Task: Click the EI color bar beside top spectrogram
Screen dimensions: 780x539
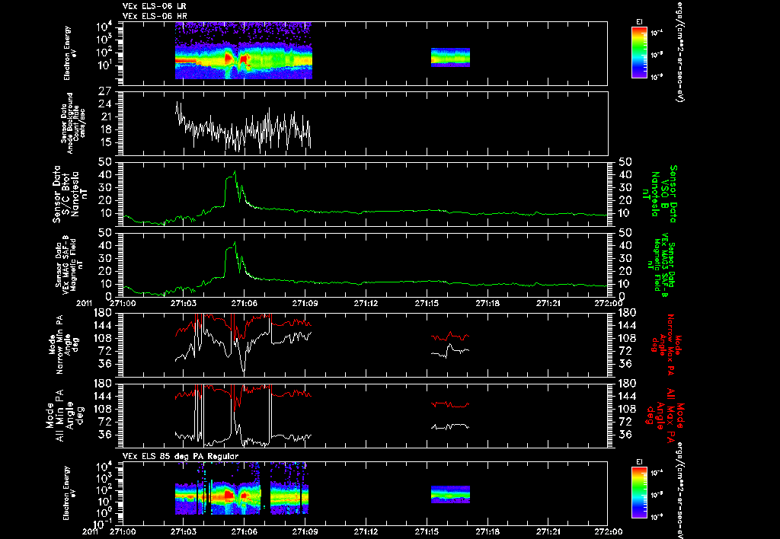Action: tap(639, 53)
